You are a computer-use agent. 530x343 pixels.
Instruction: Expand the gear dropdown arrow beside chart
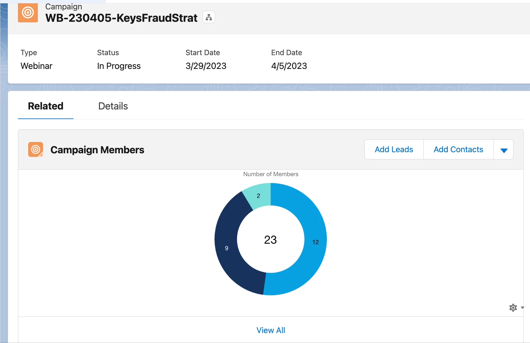[x=522, y=307]
